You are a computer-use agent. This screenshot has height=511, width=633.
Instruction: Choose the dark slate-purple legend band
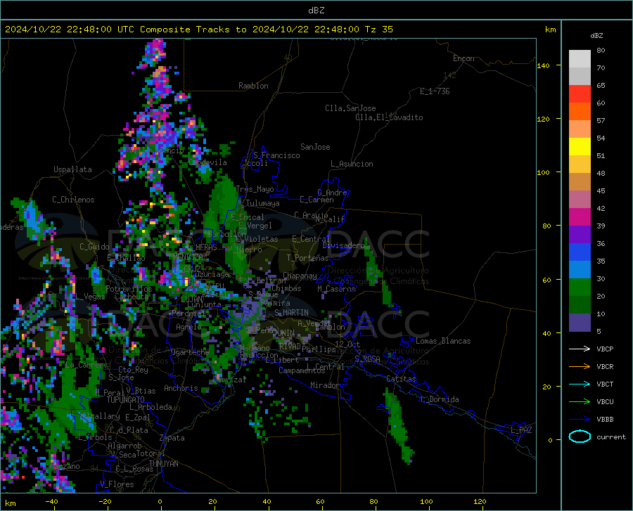point(580,323)
